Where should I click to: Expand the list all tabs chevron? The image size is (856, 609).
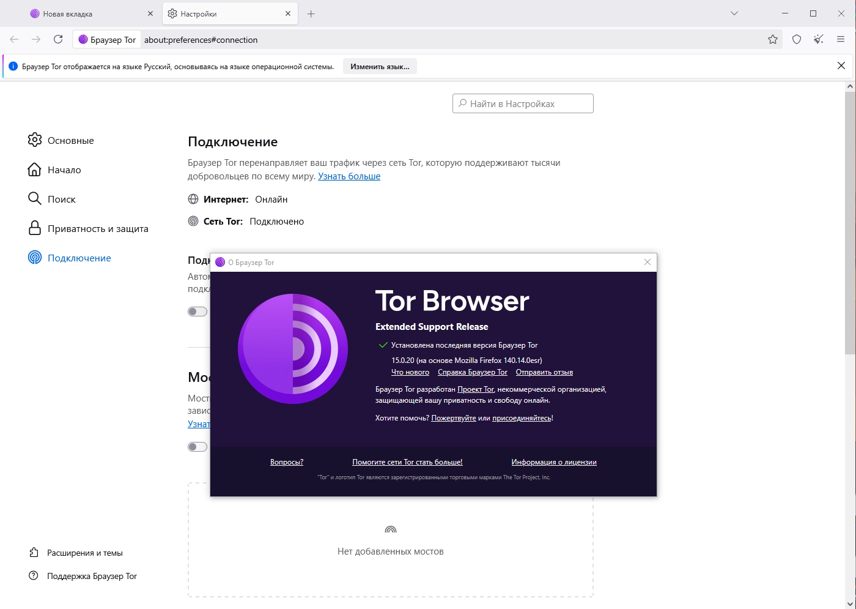point(734,13)
